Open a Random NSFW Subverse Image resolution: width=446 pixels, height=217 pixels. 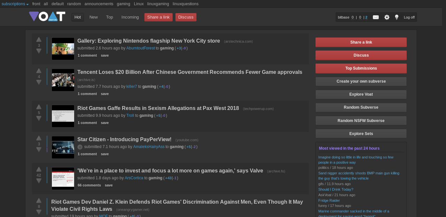361,120
